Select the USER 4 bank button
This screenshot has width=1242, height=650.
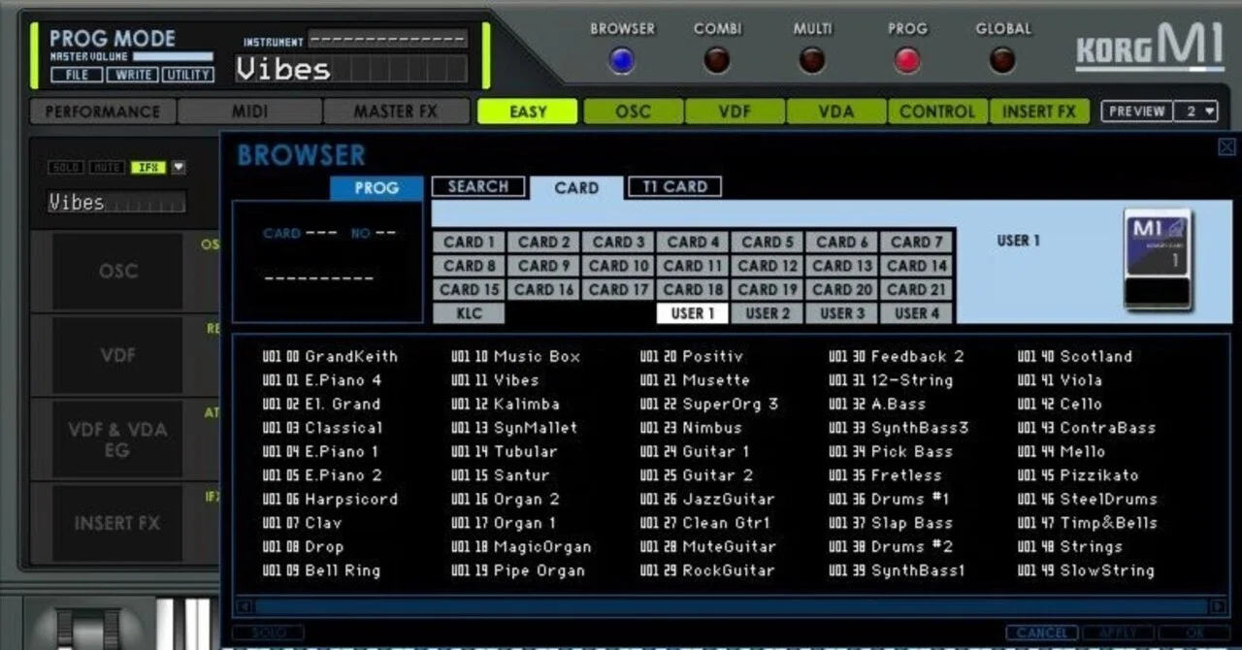[917, 312]
